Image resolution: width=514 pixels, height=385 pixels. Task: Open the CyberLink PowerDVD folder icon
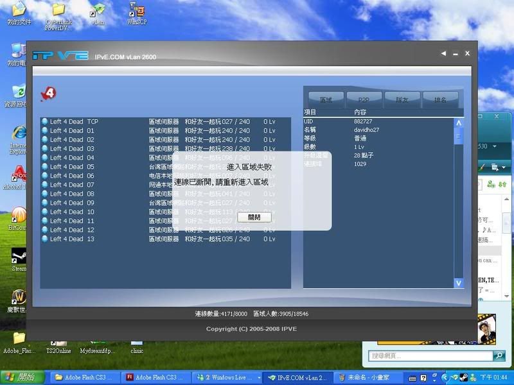58,11
